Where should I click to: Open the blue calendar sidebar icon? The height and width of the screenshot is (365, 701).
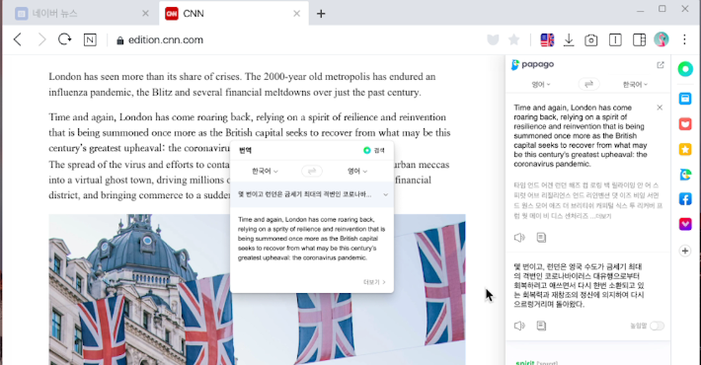[x=685, y=99]
